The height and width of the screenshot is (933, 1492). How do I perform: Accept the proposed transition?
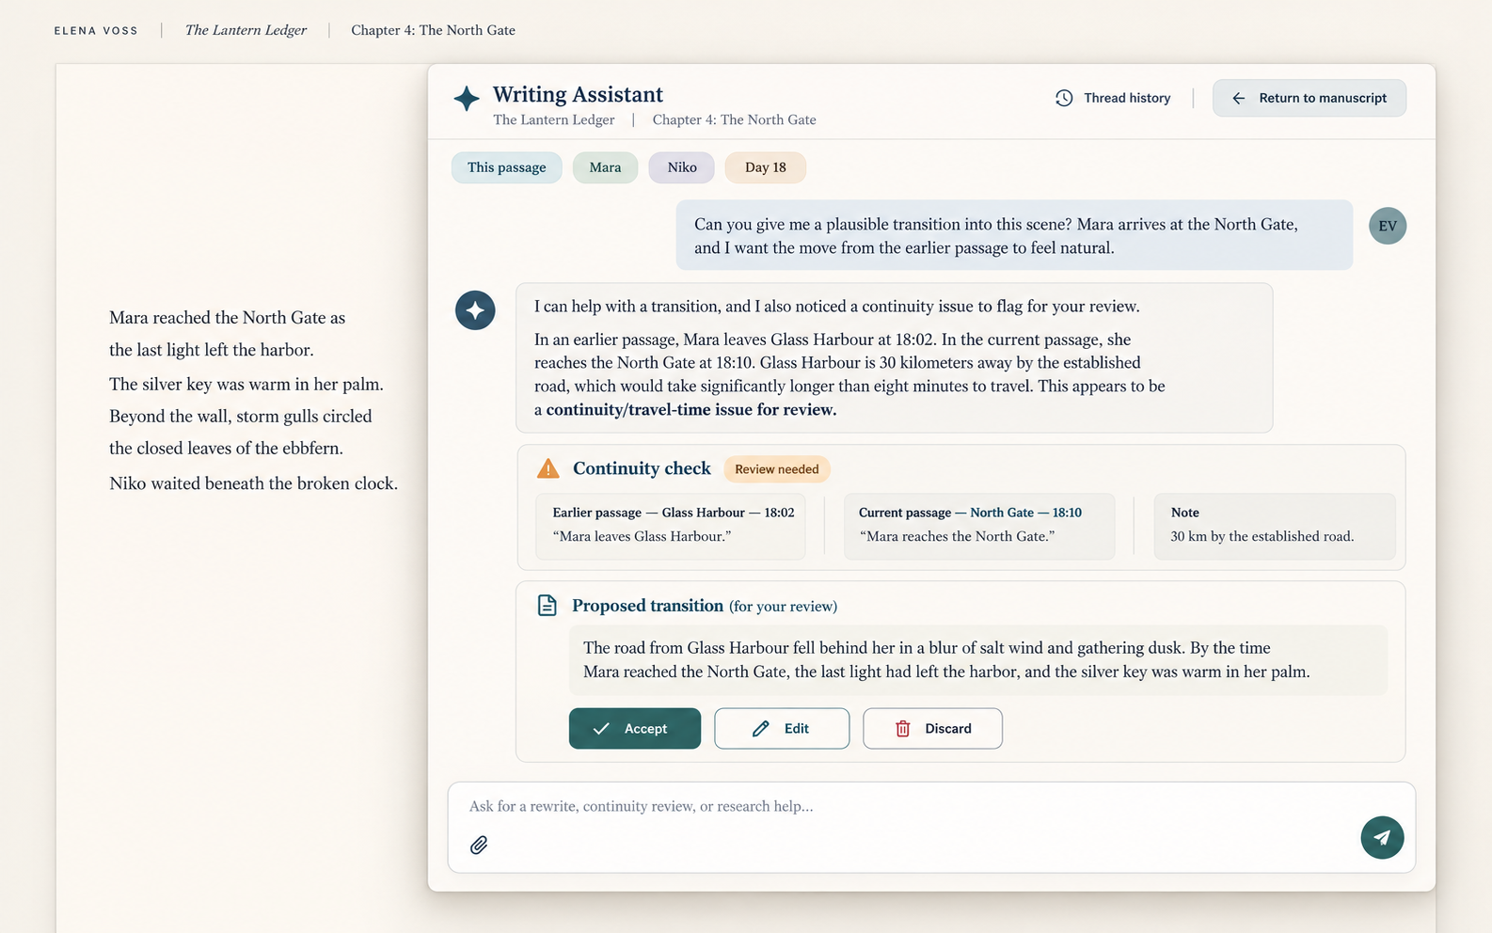point(635,728)
